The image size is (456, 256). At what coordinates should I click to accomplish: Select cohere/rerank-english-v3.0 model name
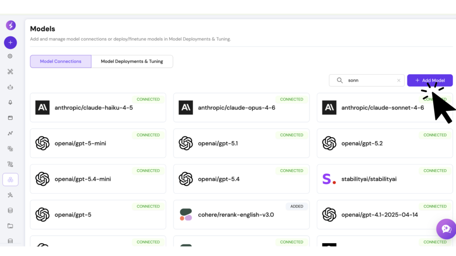pyautogui.click(x=236, y=215)
